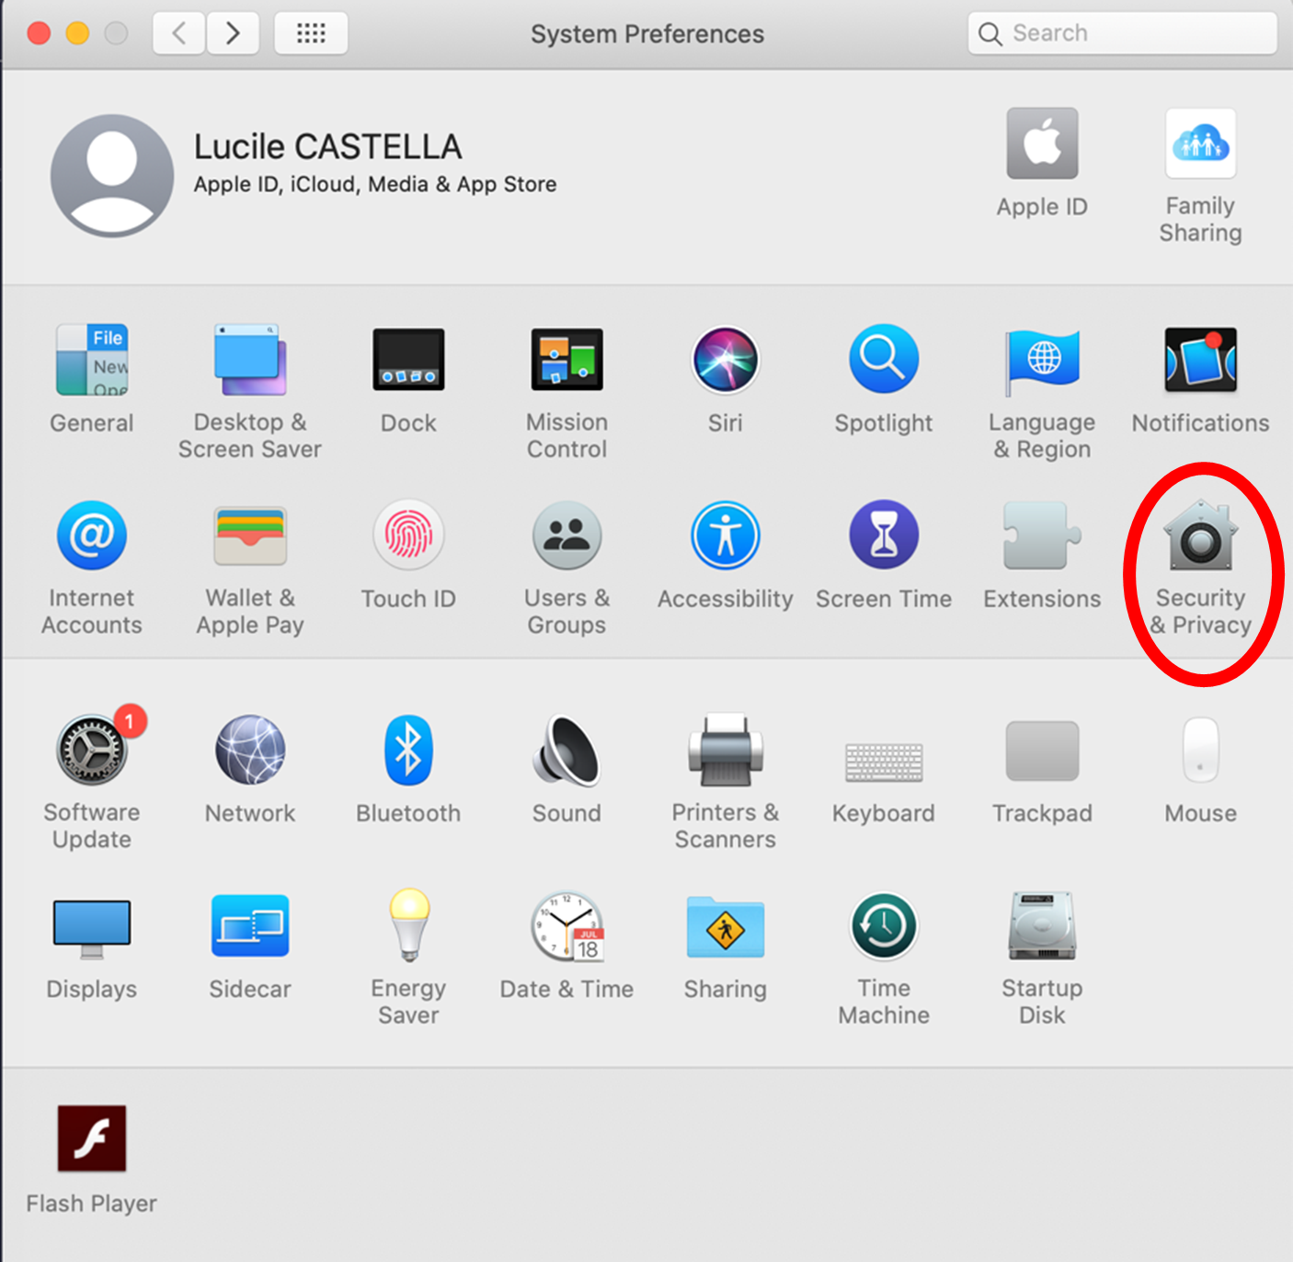The width and height of the screenshot is (1293, 1262).
Task: Open Mission Control settings
Action: (567, 360)
